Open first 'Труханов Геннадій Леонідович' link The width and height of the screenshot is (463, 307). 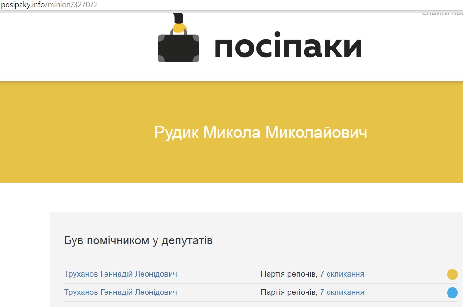pyautogui.click(x=120, y=274)
